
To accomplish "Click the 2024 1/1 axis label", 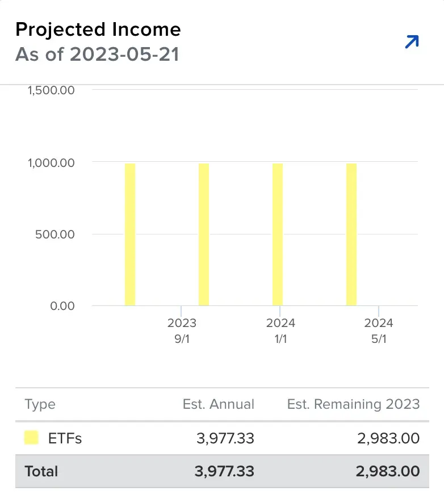I will [280, 330].
